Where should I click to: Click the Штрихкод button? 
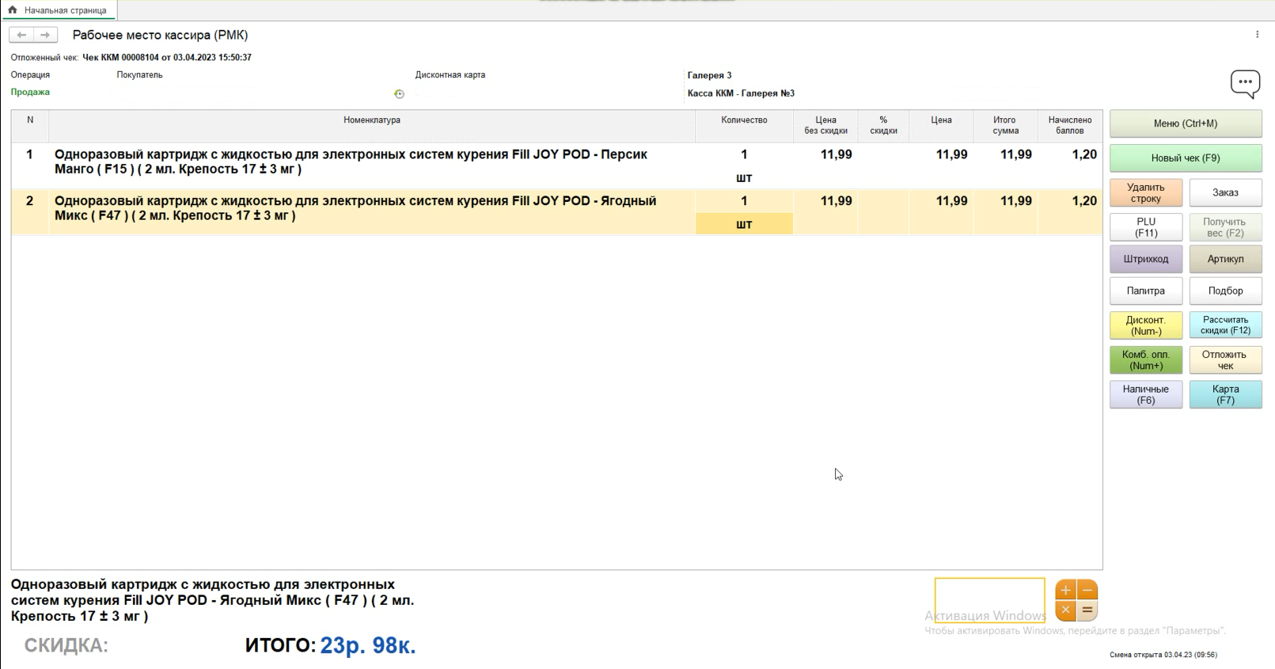coord(1145,259)
